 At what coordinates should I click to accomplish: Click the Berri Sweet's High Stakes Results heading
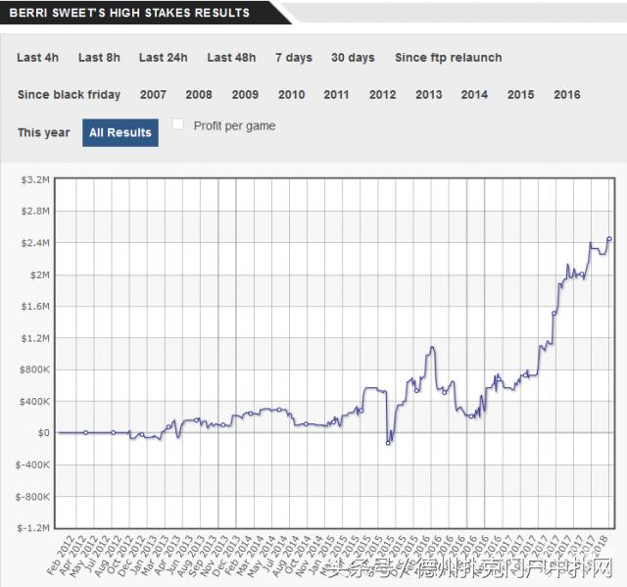[x=129, y=13]
